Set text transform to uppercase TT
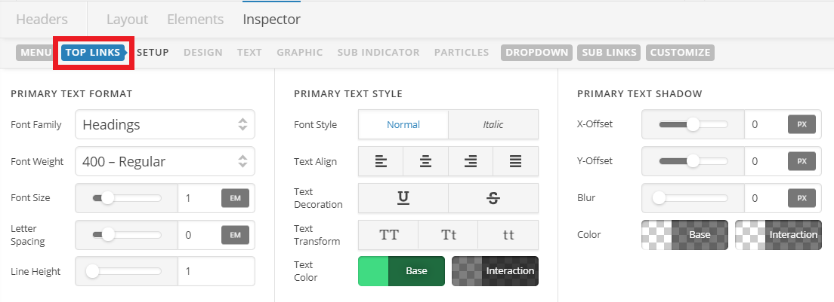The width and height of the screenshot is (834, 302). pyautogui.click(x=388, y=235)
